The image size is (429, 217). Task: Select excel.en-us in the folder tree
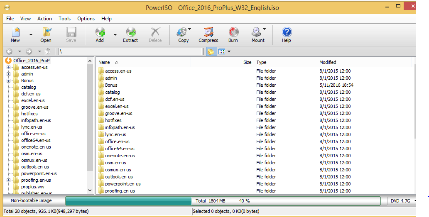33,100
